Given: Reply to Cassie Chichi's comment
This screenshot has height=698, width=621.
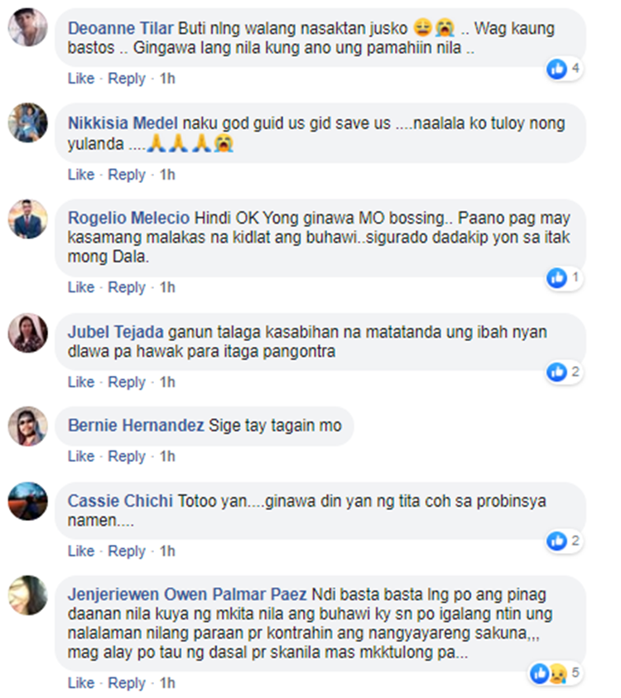Looking at the screenshot, I should [x=127, y=551].
